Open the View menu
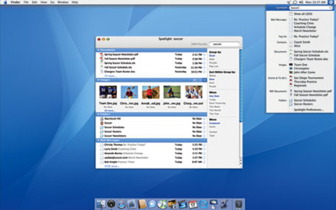 [x=44, y=2]
